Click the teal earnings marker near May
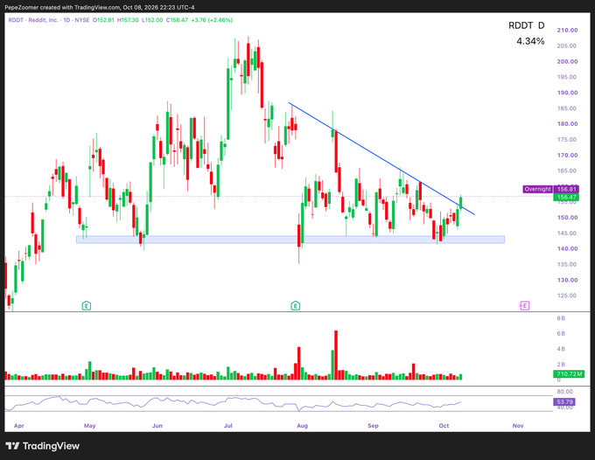This screenshot has height=460, width=595. click(x=87, y=305)
